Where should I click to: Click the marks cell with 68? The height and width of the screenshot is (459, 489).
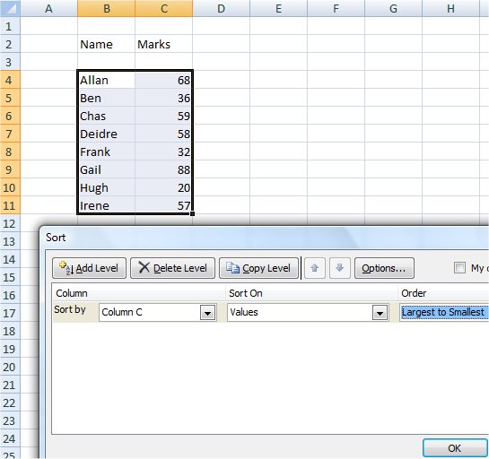[164, 80]
